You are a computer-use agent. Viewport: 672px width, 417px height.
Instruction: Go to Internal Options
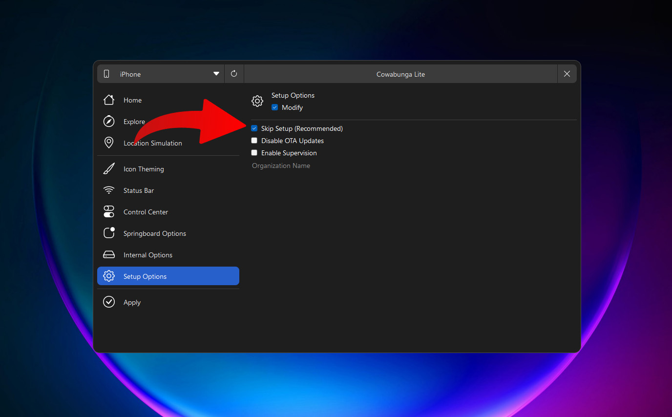click(x=168, y=255)
